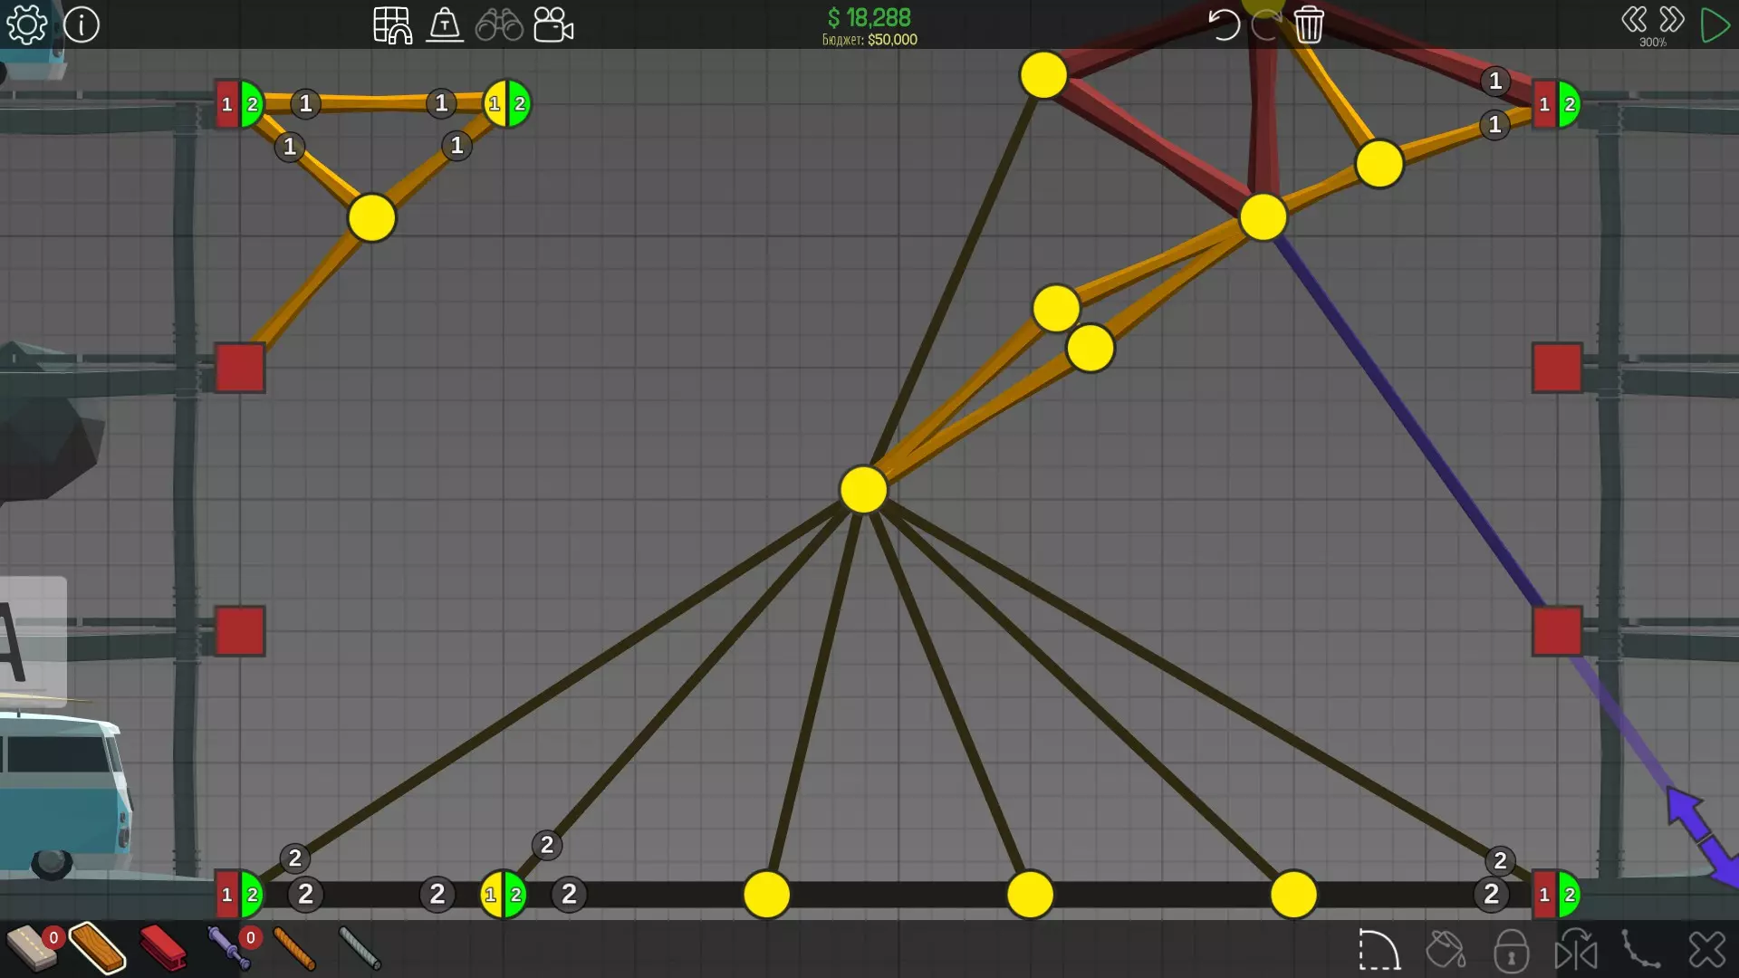Screen dimensions: 1739x978
Task: Toggle the grid snapping icon
Action: coord(392,24)
